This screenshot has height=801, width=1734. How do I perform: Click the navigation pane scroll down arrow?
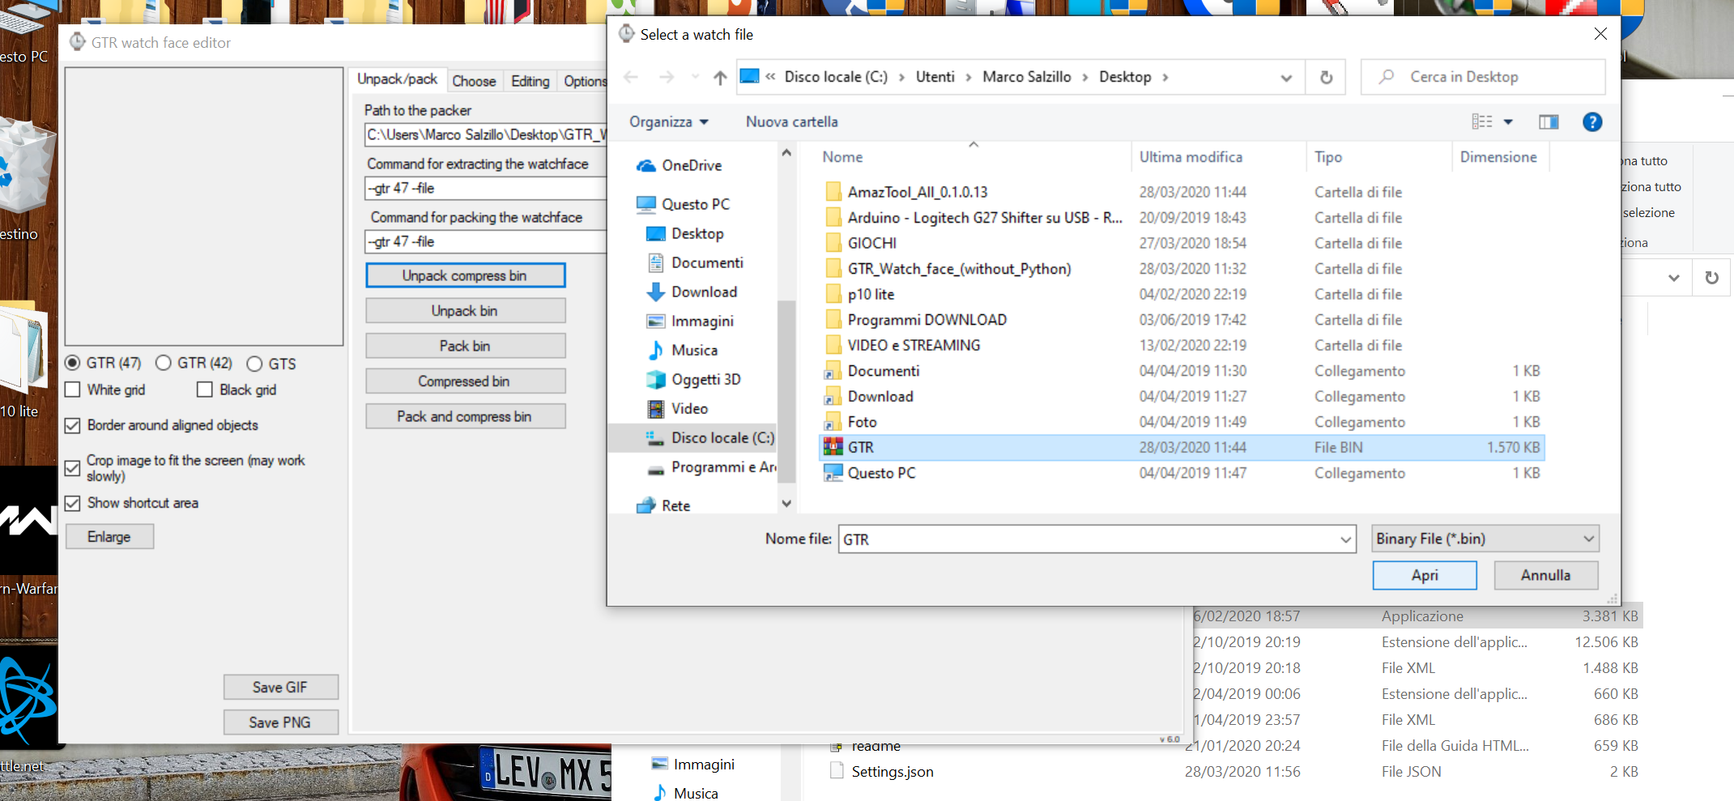tap(786, 504)
